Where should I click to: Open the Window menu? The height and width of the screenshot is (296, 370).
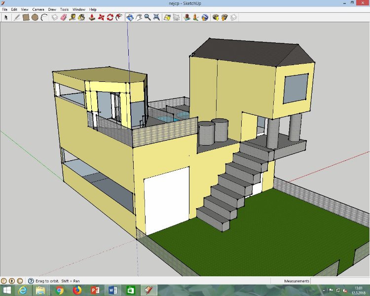pos(78,9)
